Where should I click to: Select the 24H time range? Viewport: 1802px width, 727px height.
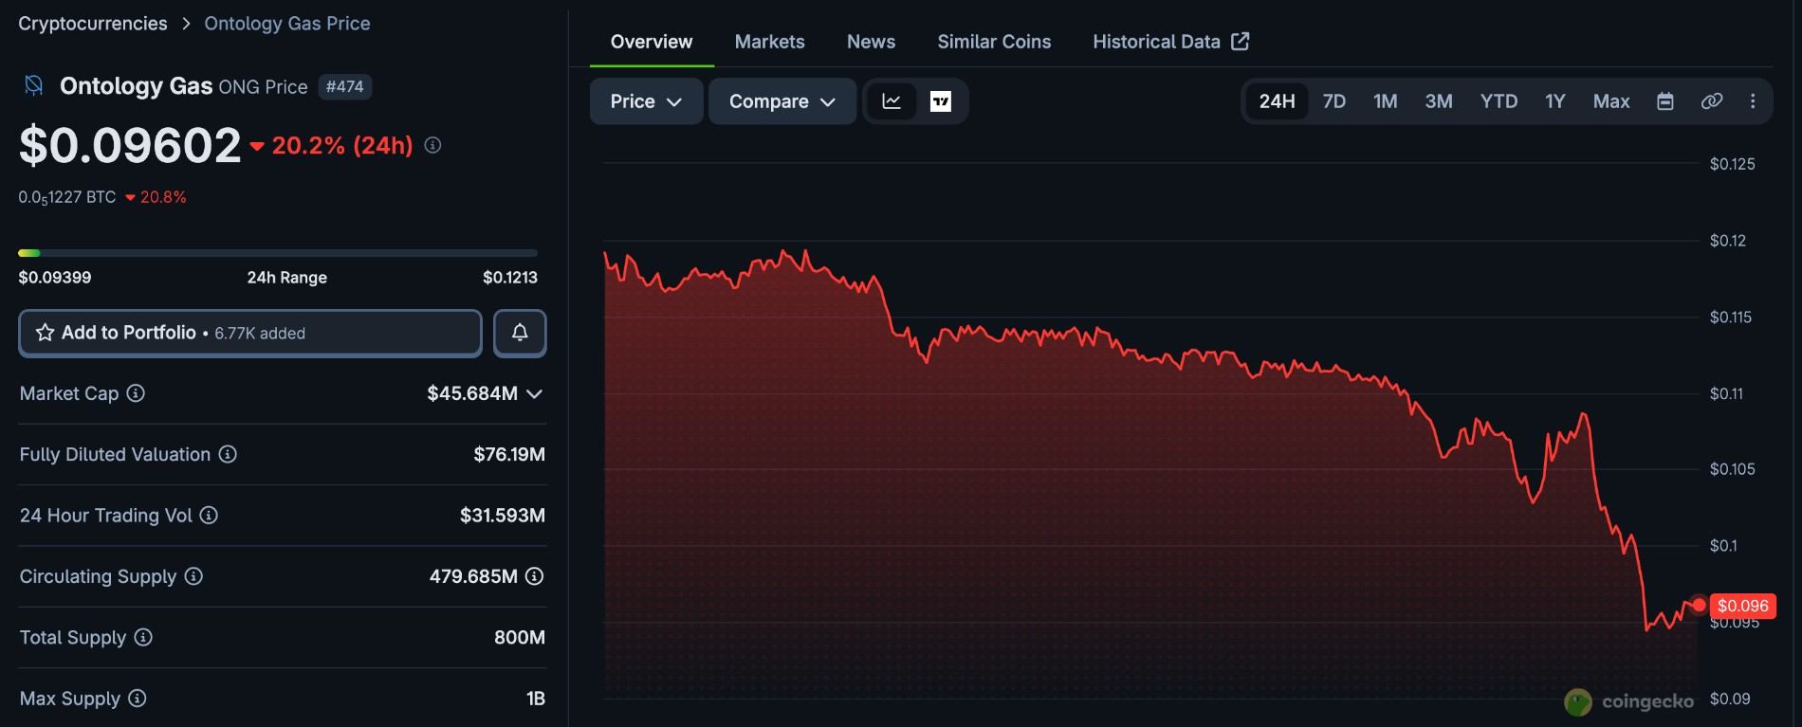[x=1277, y=101]
